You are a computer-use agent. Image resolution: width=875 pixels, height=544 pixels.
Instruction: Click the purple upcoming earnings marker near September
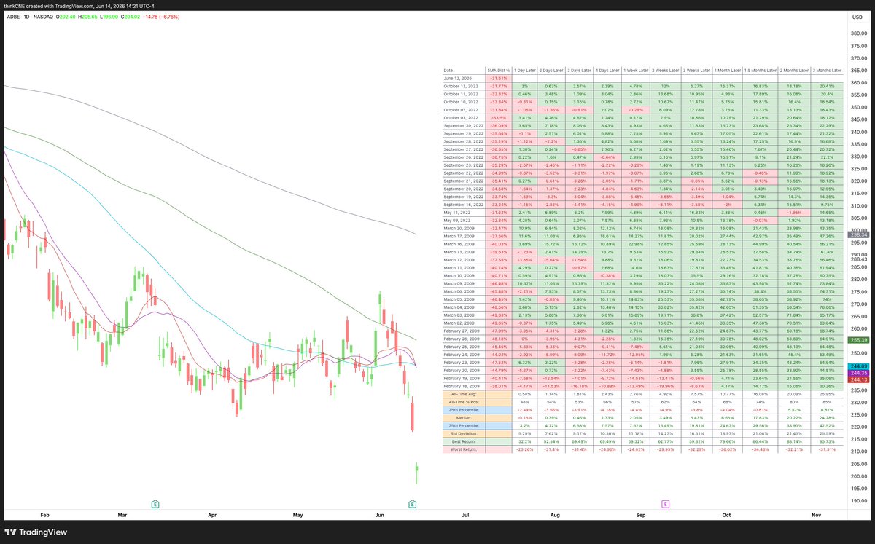pos(665,504)
